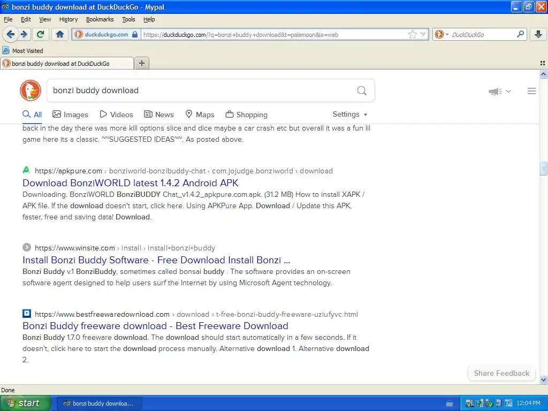Open the downloads arrow button
Image resolution: width=548 pixels, height=411 pixels.
coord(538,34)
